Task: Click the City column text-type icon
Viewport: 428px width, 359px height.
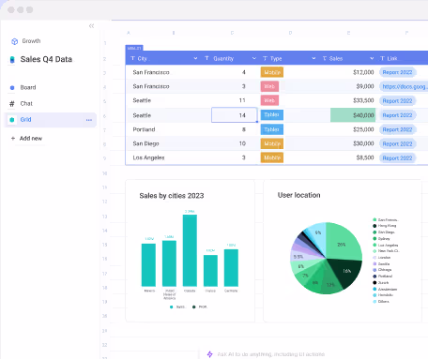Action: click(132, 58)
